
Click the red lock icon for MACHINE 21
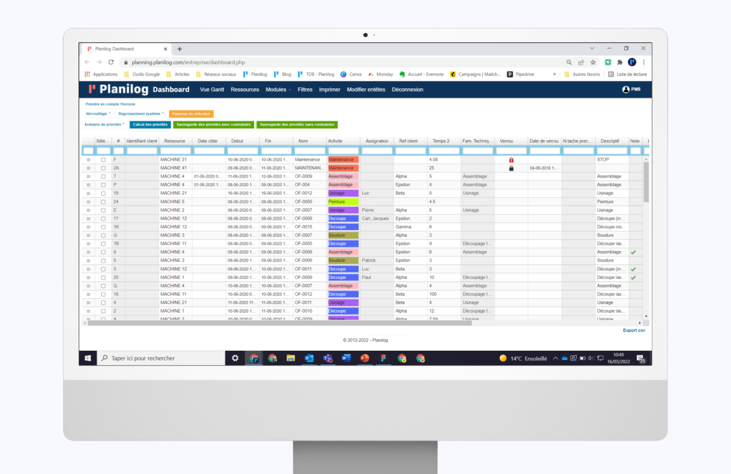point(511,159)
